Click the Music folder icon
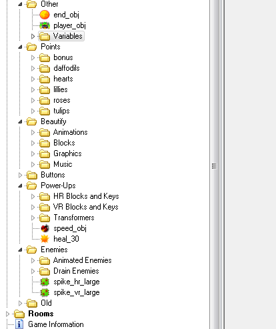 [45, 164]
